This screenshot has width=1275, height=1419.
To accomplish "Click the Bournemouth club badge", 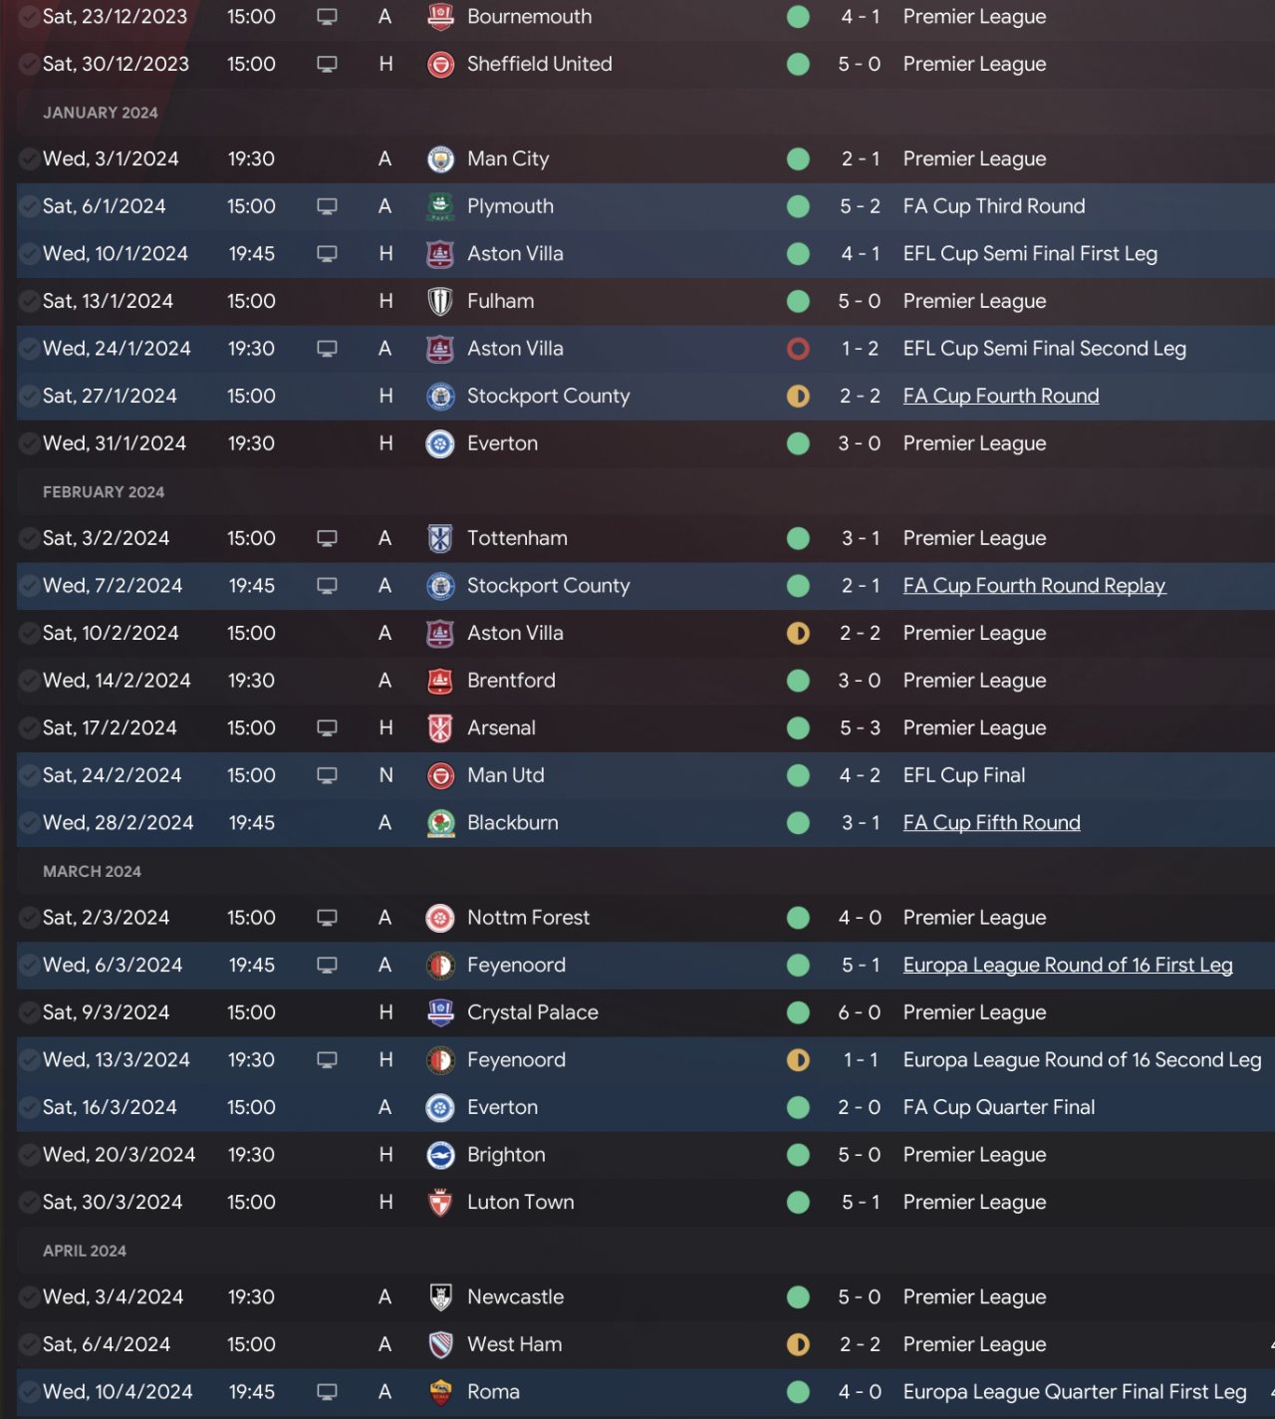I will (x=439, y=17).
